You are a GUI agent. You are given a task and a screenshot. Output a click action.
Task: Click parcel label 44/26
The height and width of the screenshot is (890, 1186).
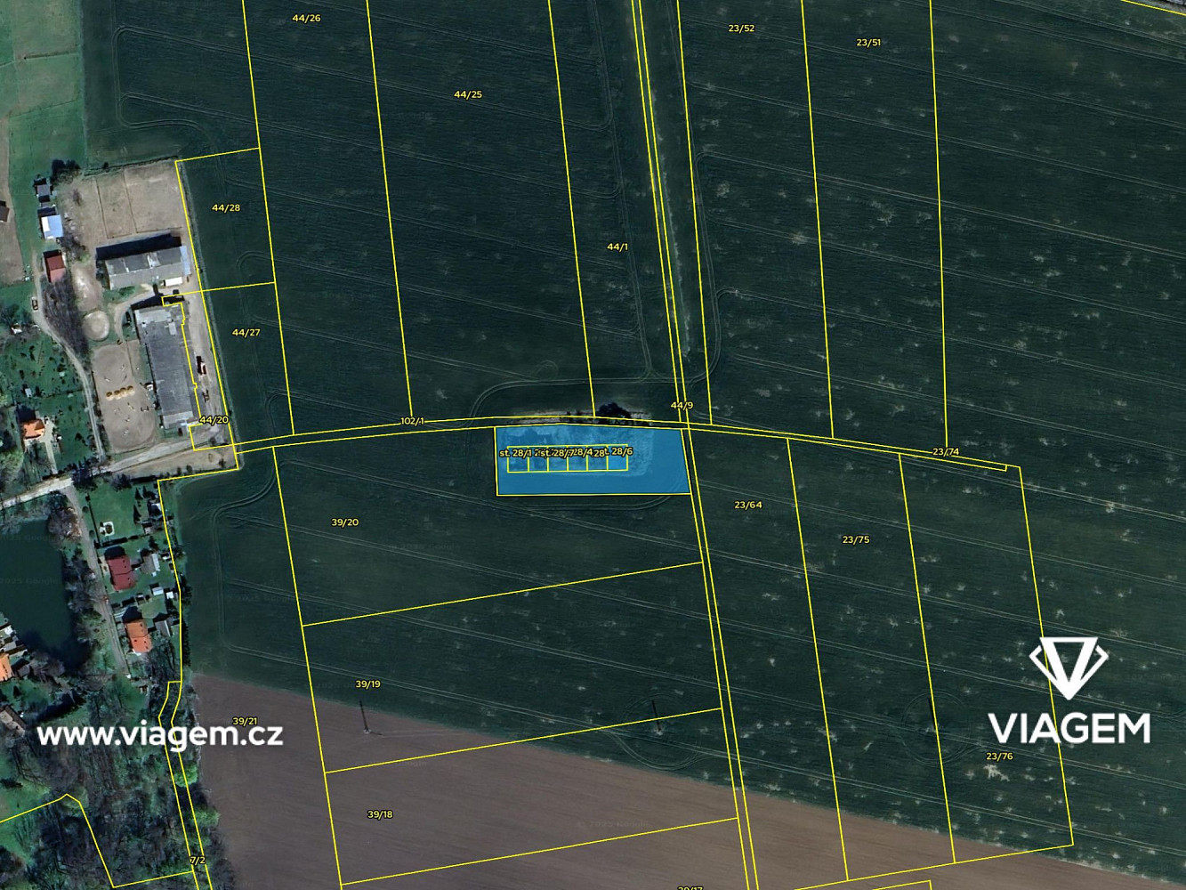(x=306, y=18)
